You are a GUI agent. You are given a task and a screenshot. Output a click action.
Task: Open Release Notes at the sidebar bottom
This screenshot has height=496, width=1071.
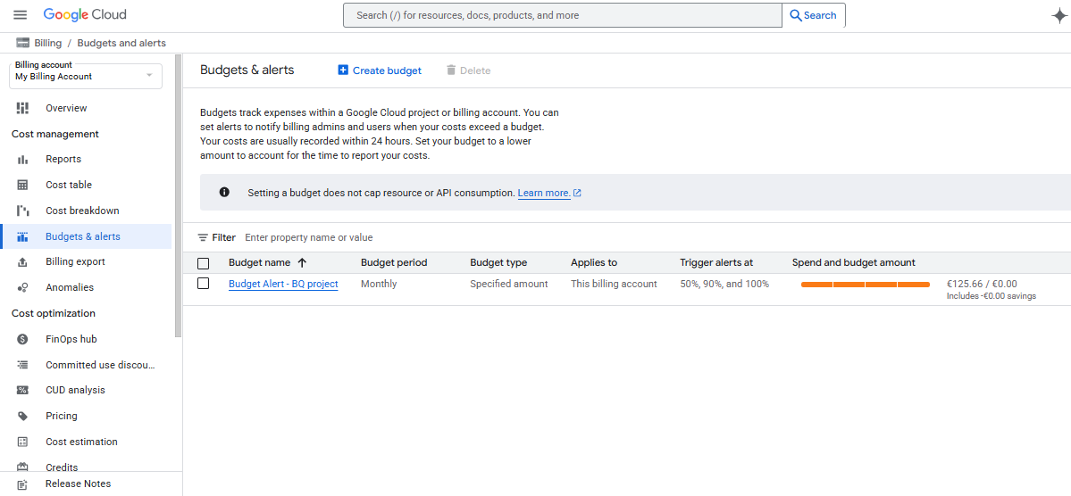click(78, 484)
